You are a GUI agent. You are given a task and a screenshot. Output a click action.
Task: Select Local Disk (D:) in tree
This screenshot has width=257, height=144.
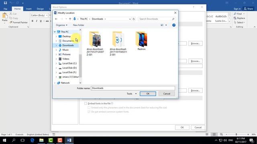[69, 68]
